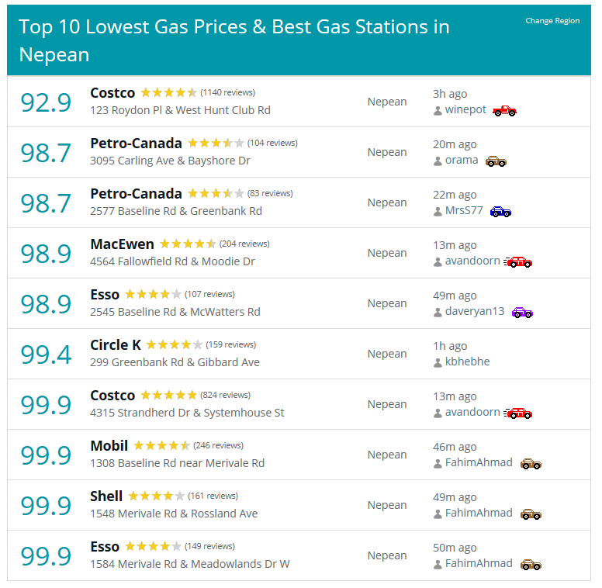This screenshot has height=588, width=602.
Task: Select the 92.9 price at Costco
Action: [46, 103]
